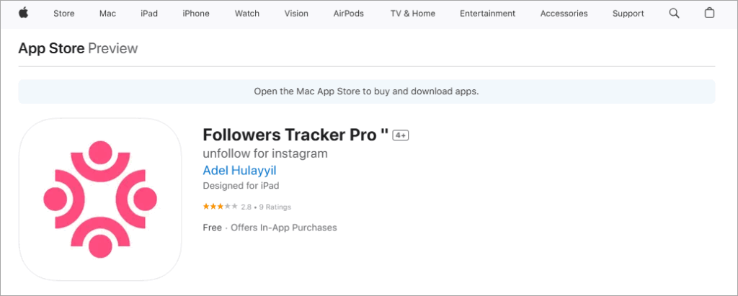Viewport: 738px width, 296px height.
Task: Click the 'Designed for iPad' text
Action: [x=241, y=186]
